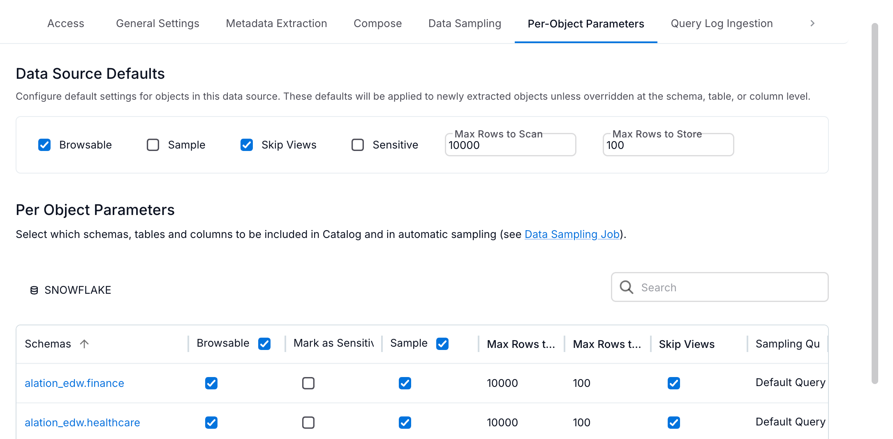Image resolution: width=893 pixels, height=439 pixels.
Task: Click the database icon beside SNOWFLAKE
Action: pos(34,290)
